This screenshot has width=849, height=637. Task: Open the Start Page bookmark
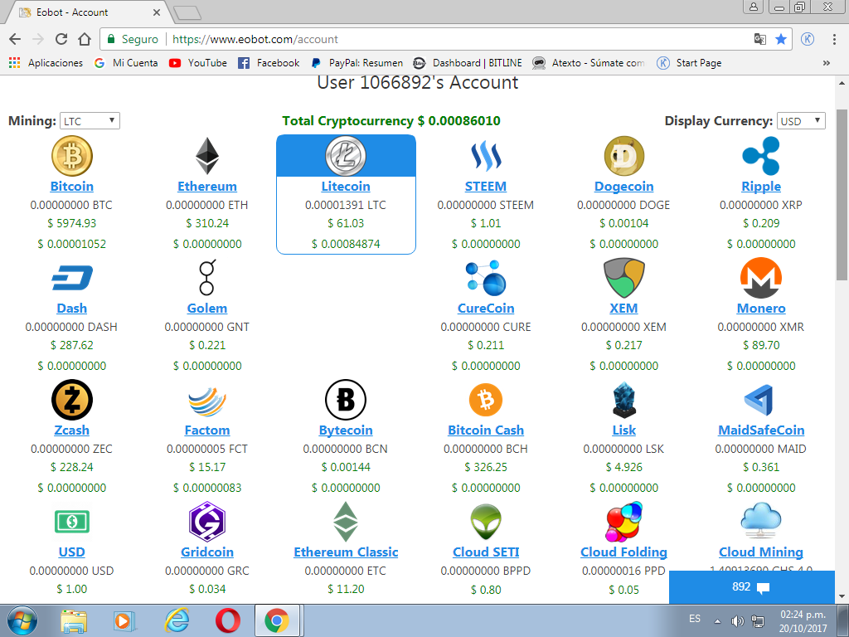[689, 63]
